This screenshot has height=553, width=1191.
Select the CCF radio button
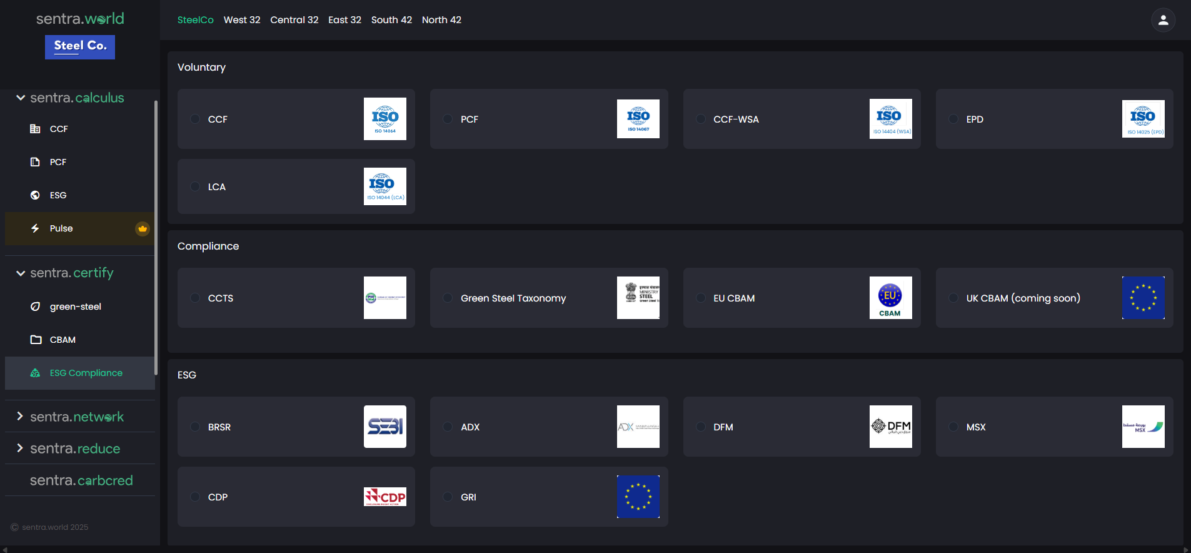coord(195,119)
